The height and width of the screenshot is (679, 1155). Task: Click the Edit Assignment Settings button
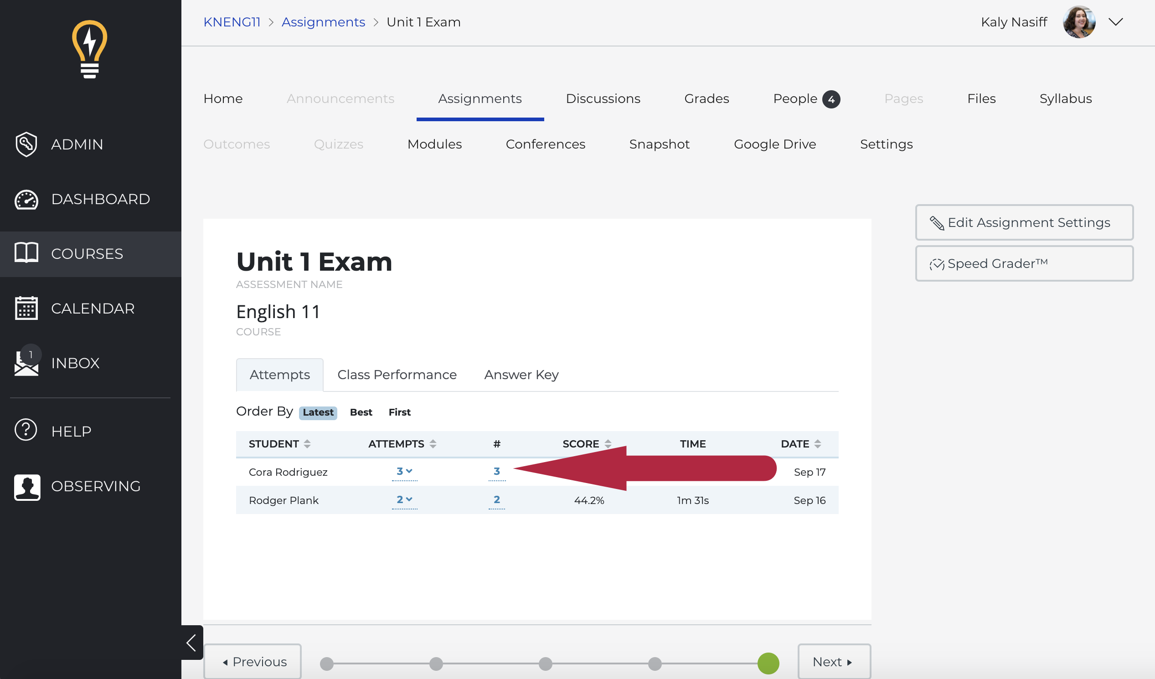[x=1024, y=222]
